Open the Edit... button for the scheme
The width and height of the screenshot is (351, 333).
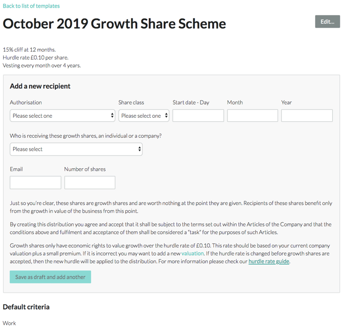pyautogui.click(x=327, y=21)
